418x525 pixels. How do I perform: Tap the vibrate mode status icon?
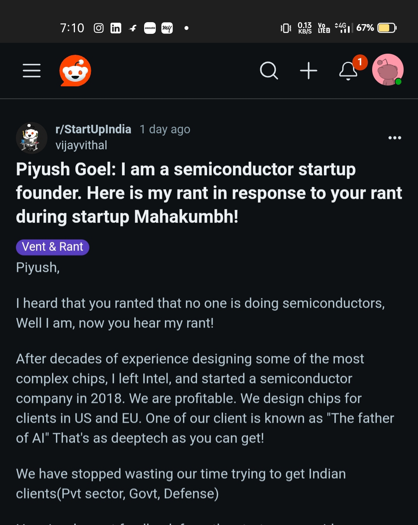[286, 28]
